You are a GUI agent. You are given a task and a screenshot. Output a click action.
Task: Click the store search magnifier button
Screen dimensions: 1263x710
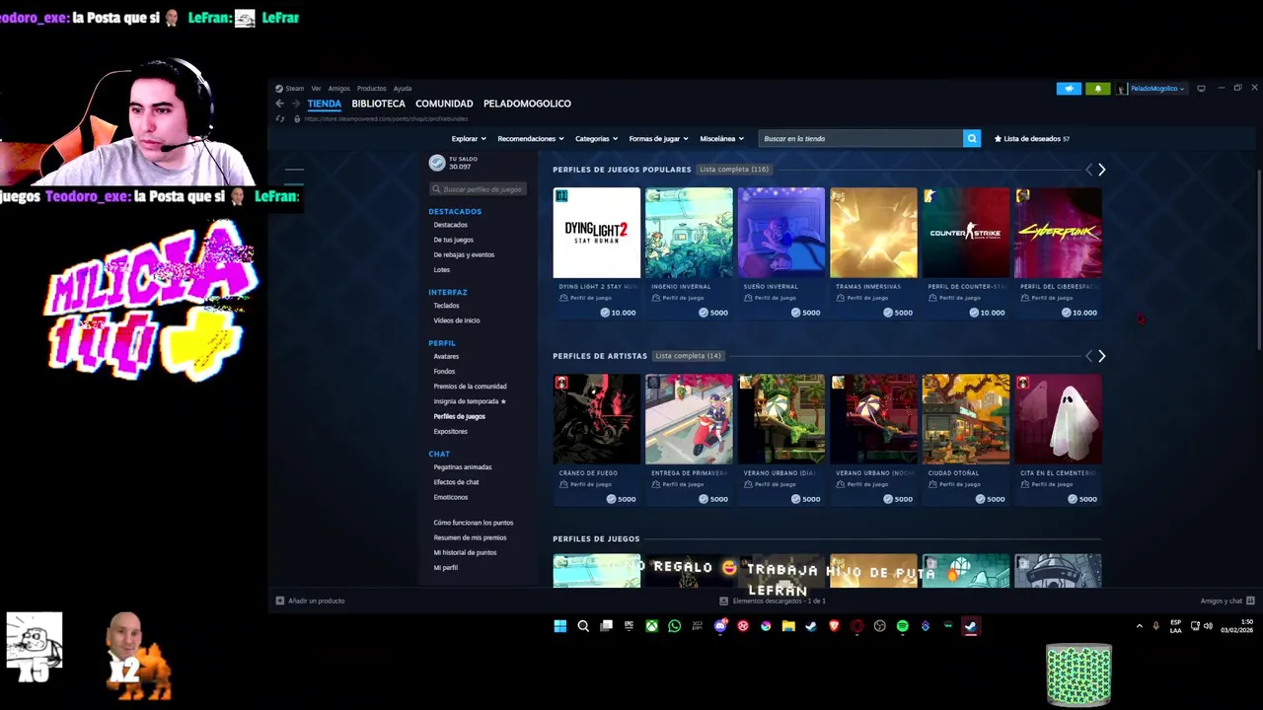[972, 138]
